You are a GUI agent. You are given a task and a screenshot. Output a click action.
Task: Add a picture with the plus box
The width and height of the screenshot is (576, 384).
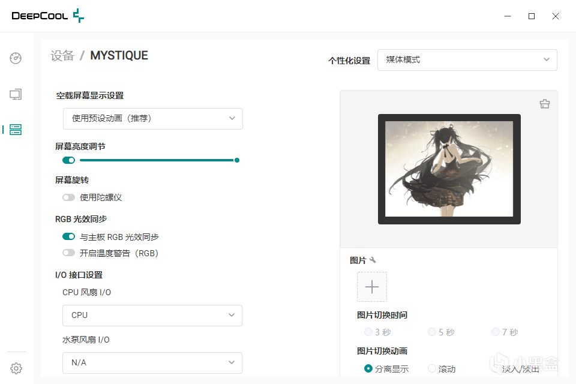(x=372, y=287)
